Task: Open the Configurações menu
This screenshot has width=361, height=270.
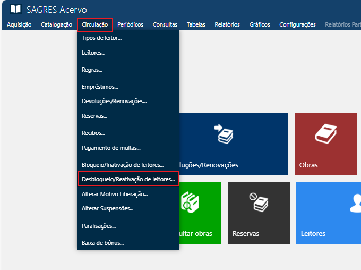Action: coord(297,24)
